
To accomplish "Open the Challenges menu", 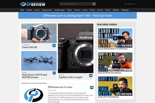I will pos(125,10).
